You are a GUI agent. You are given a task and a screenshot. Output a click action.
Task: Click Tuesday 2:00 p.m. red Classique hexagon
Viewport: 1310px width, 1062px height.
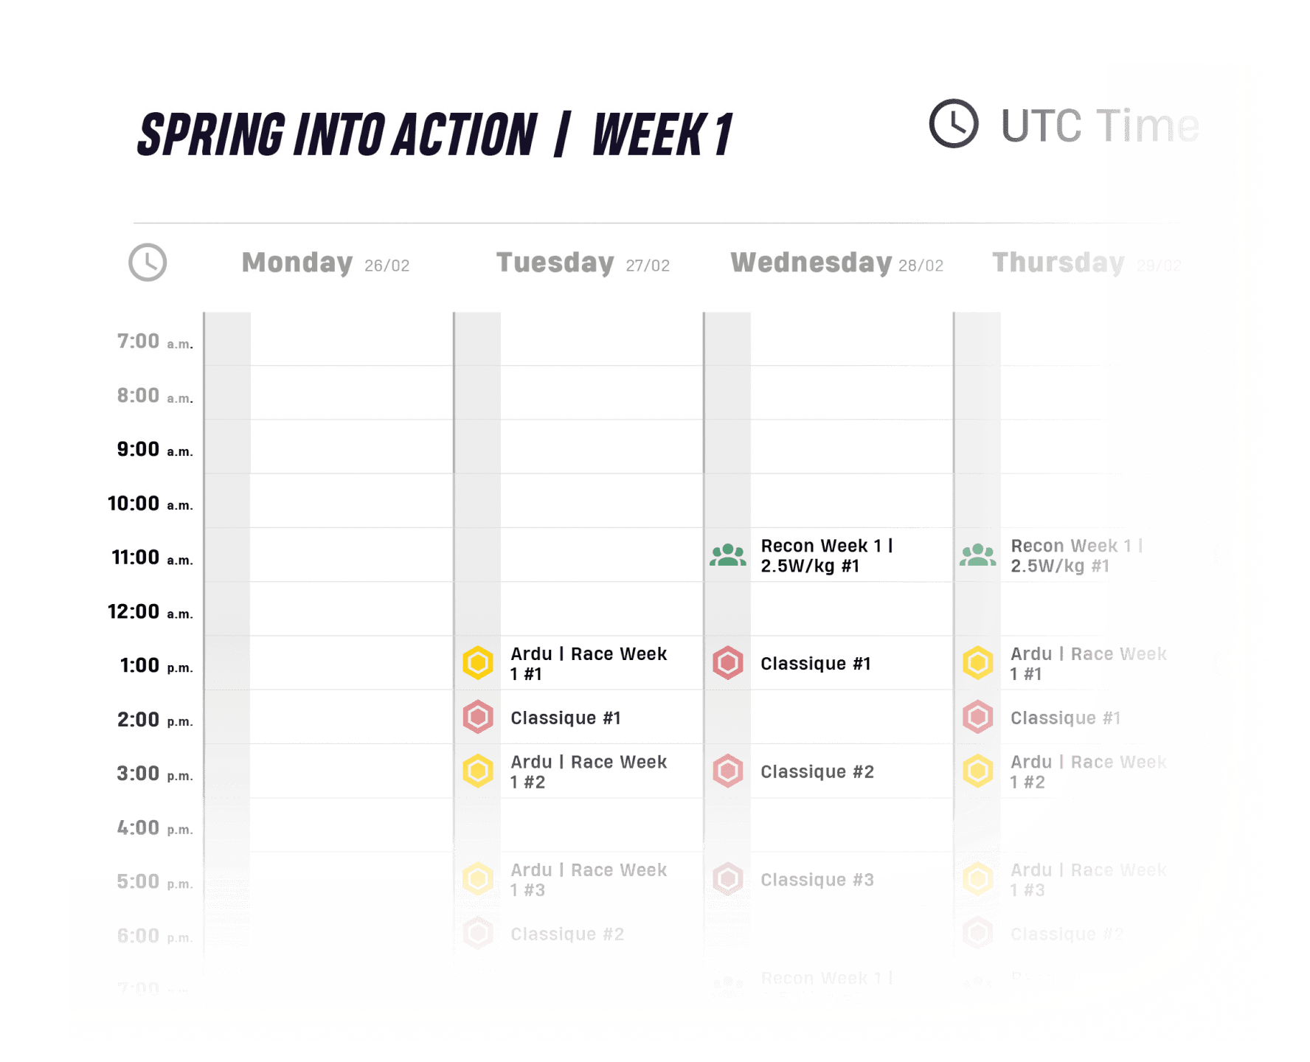click(478, 717)
